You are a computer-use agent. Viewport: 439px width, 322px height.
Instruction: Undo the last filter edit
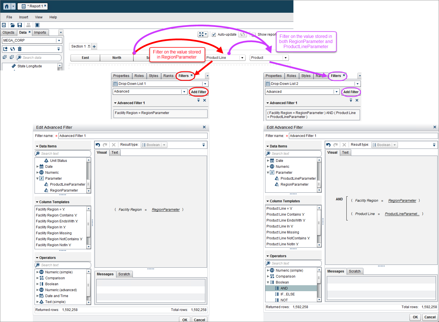pos(98,145)
